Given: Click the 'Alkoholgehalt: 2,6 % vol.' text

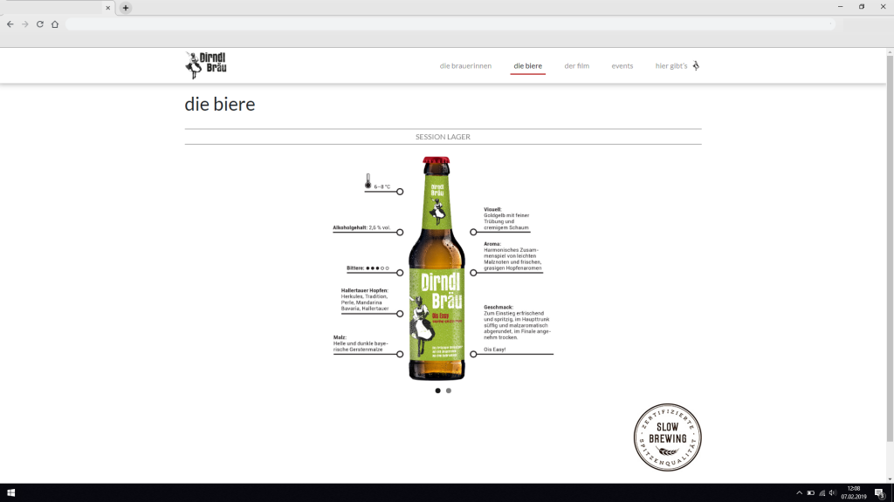Looking at the screenshot, I should pos(362,227).
